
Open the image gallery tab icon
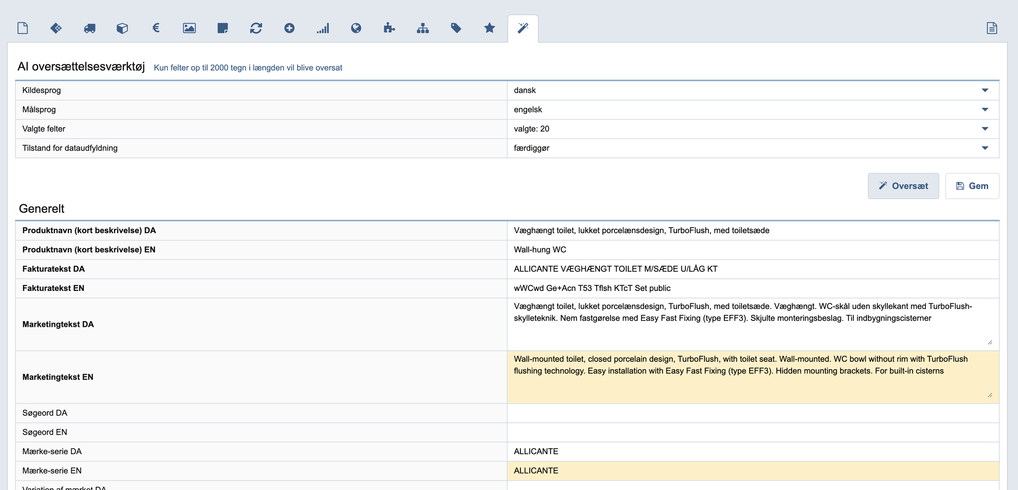point(189,28)
